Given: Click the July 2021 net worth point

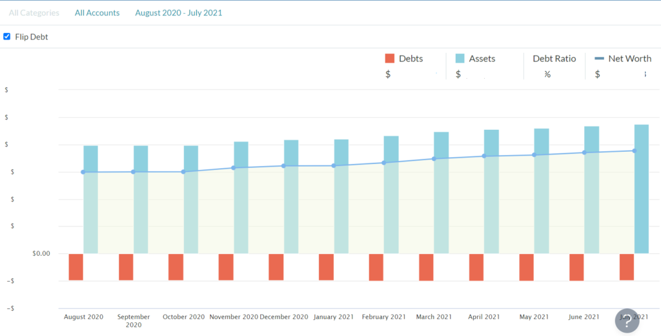Looking at the screenshot, I should tap(635, 151).
